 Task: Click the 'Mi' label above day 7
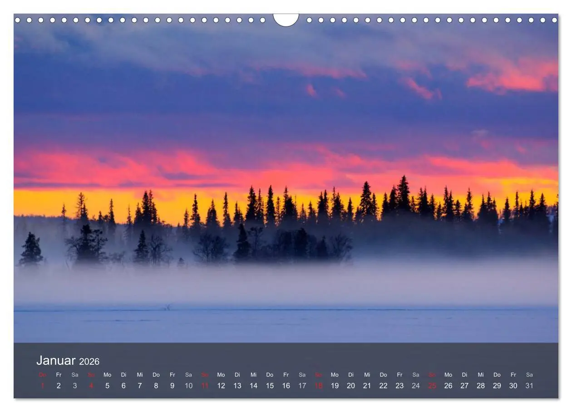[x=140, y=375]
